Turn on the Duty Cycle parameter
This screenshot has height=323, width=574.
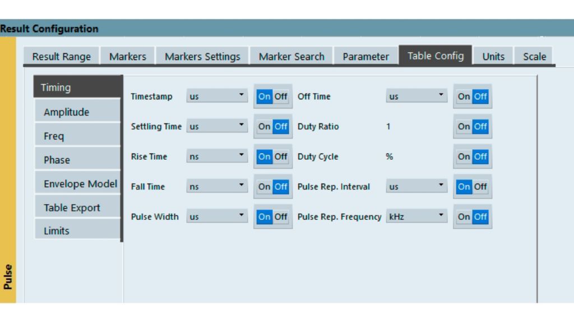click(x=464, y=156)
